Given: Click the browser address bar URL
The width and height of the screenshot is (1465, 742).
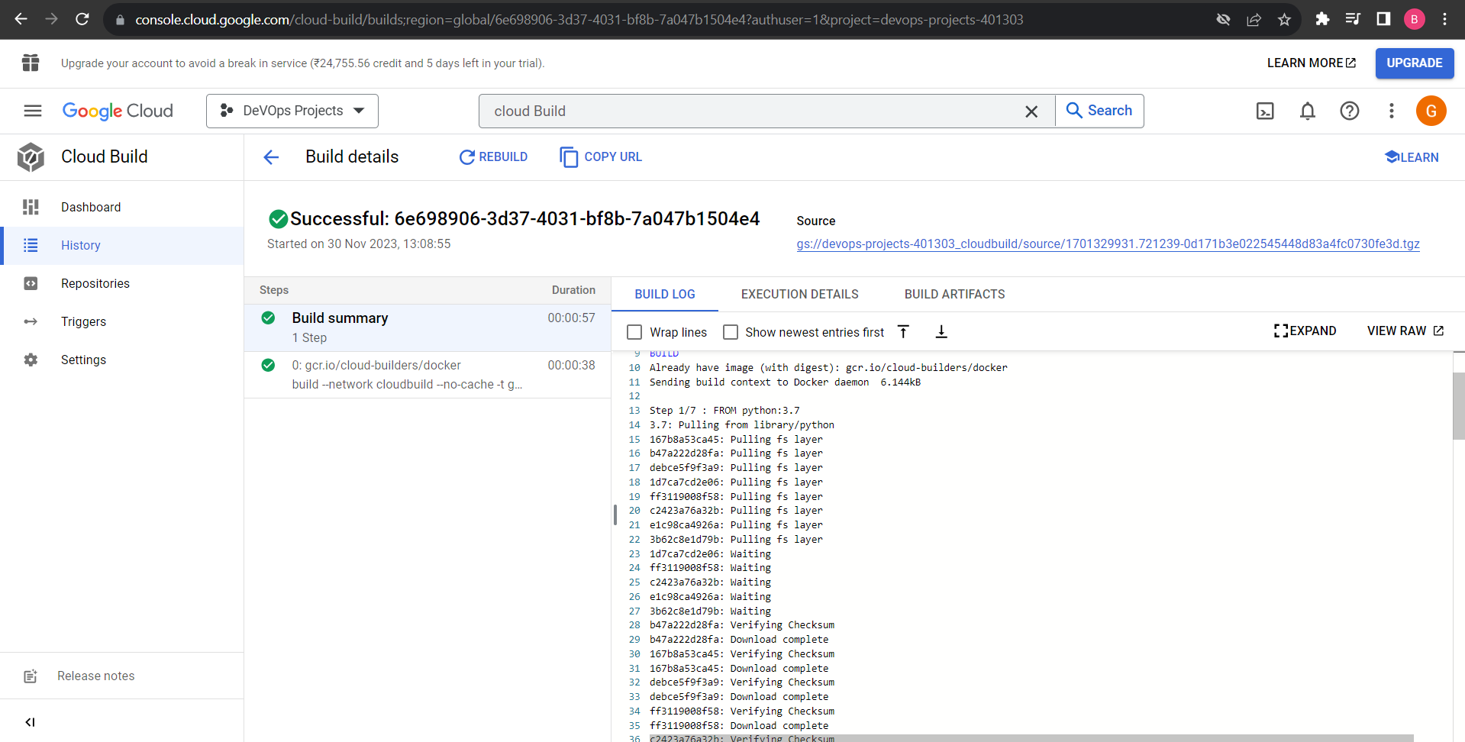Looking at the screenshot, I should pos(579,19).
